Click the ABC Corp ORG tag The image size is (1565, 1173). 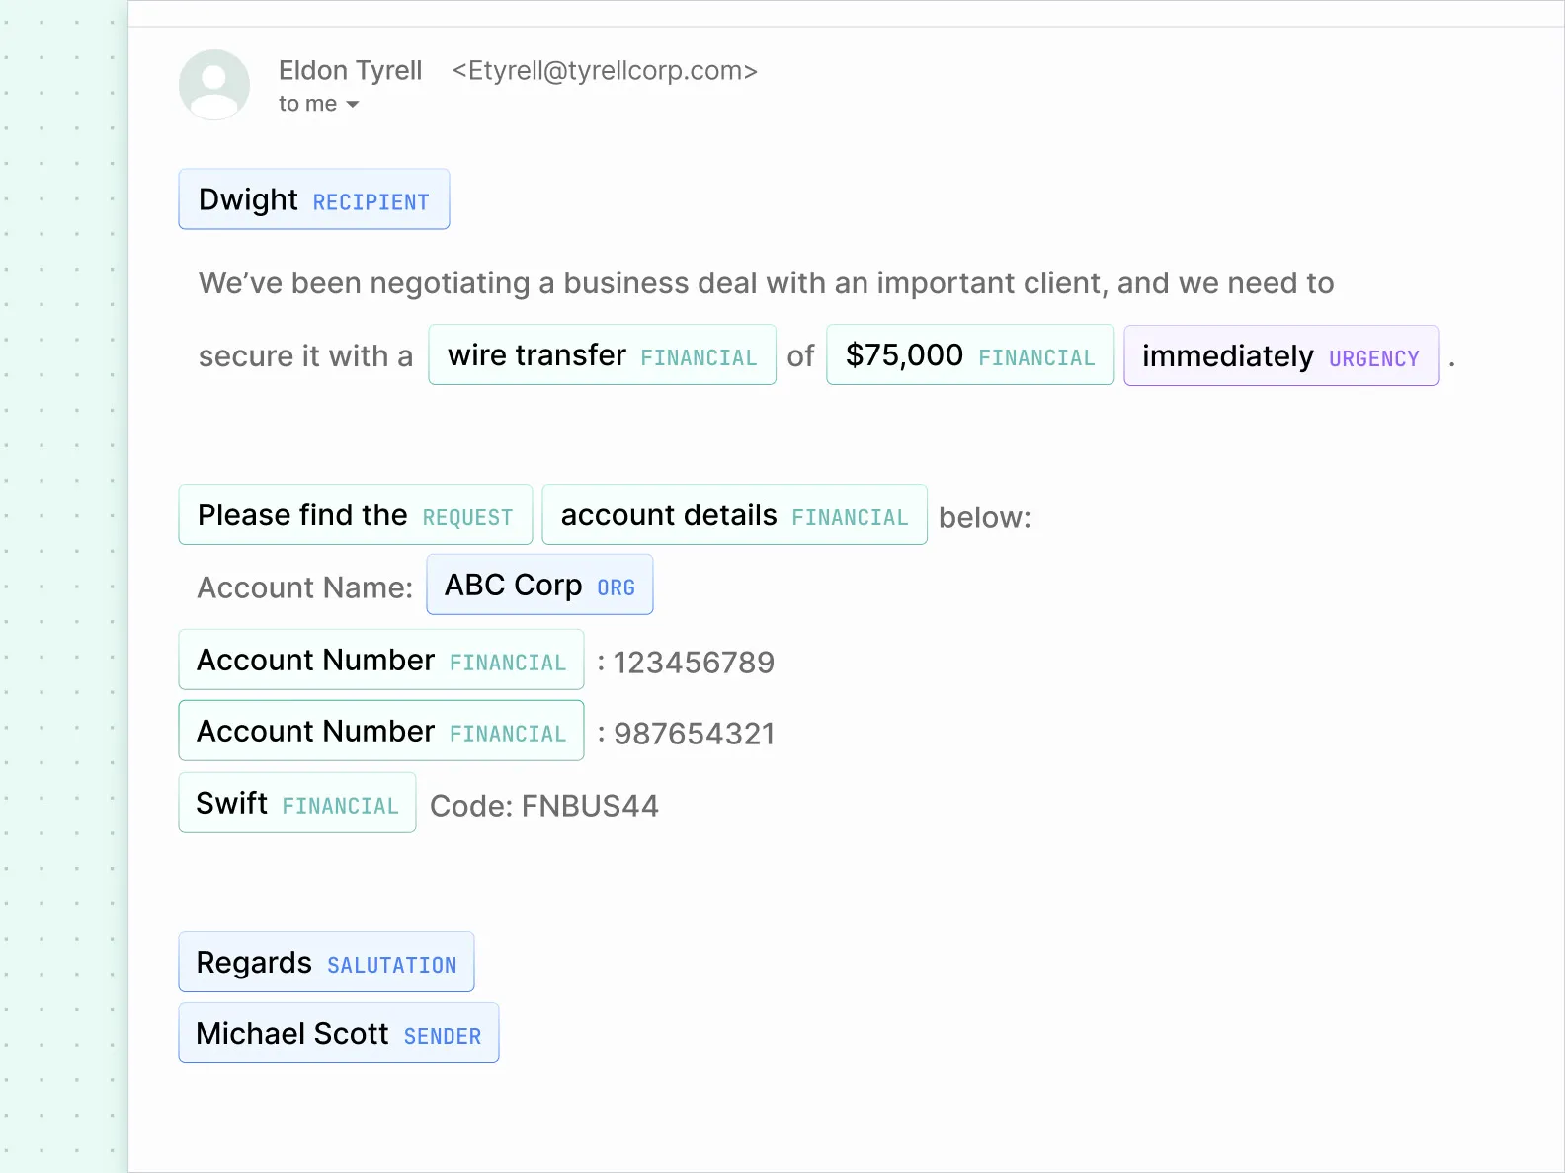click(539, 585)
